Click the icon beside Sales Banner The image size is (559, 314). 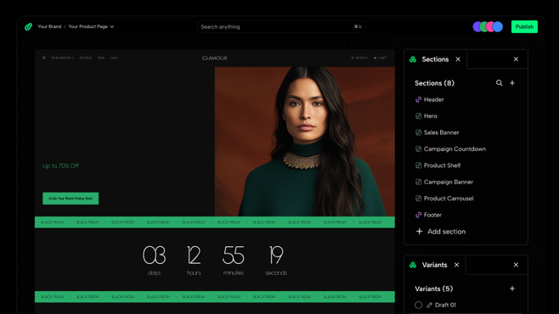tap(418, 132)
